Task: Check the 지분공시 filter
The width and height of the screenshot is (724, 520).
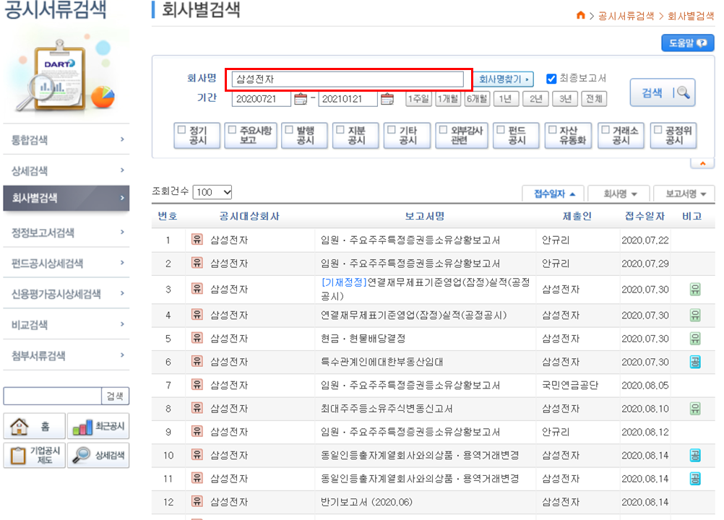Action: click(340, 130)
